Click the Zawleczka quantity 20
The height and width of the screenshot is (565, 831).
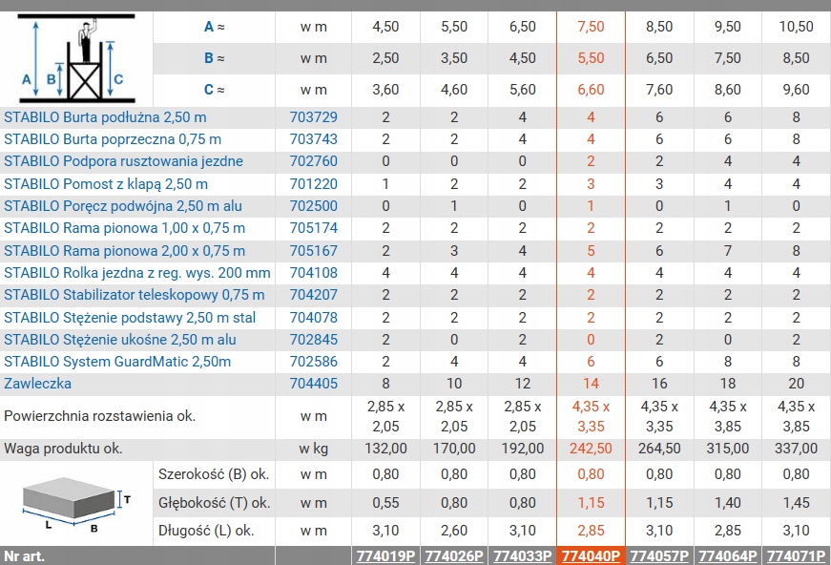click(x=796, y=384)
